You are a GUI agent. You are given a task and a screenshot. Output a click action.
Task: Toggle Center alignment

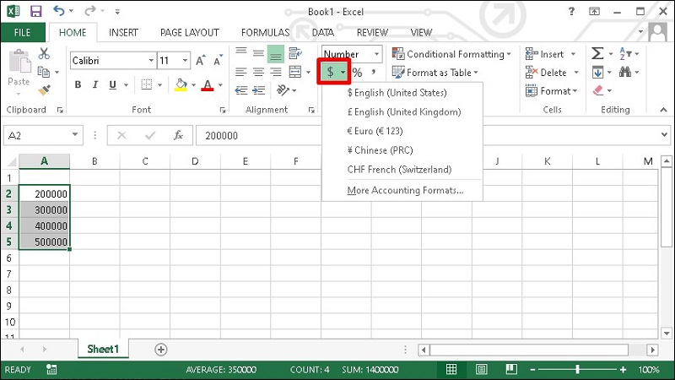pos(258,72)
